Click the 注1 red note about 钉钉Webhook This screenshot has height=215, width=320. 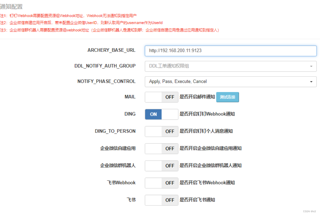pos(70,16)
